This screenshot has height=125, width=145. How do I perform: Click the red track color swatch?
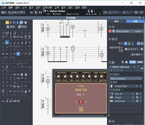[x=110, y=31]
